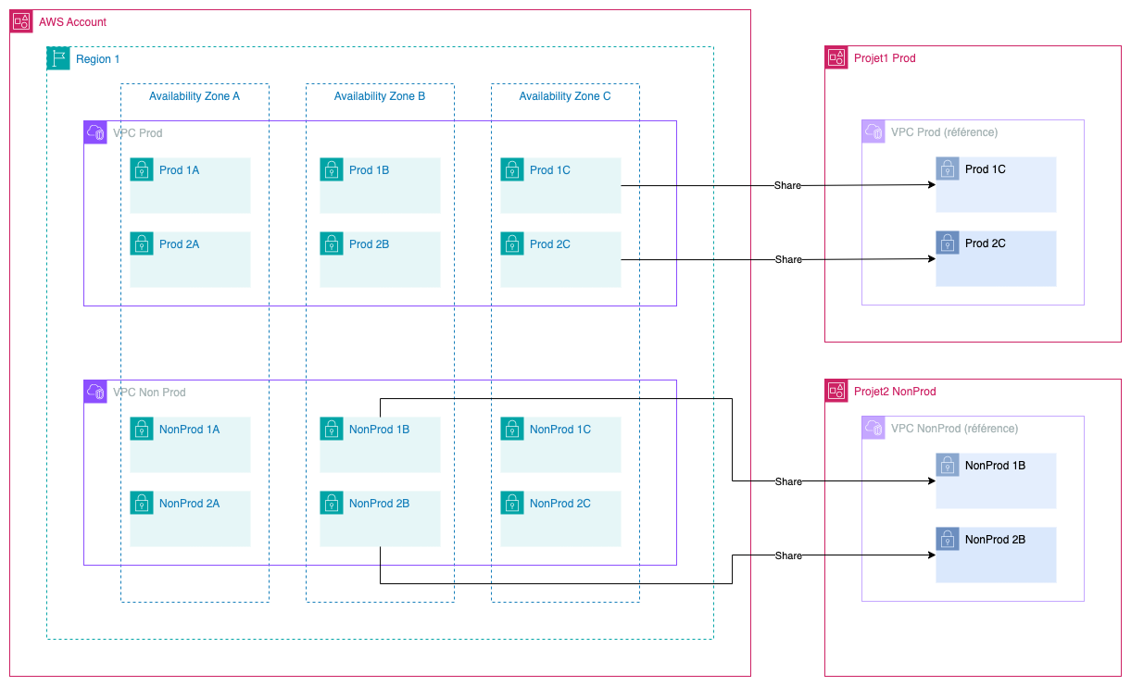The width and height of the screenshot is (1131, 686).
Task: Select the Availability Zone C label
Action: pos(565,96)
